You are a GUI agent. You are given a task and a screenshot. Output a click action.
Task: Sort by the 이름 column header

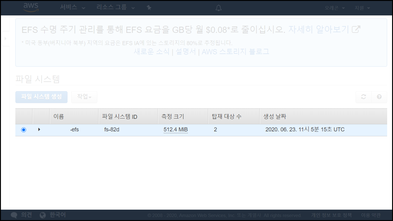pos(74,117)
